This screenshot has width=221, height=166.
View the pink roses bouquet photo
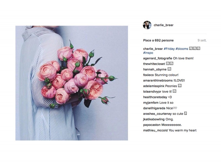(72, 83)
